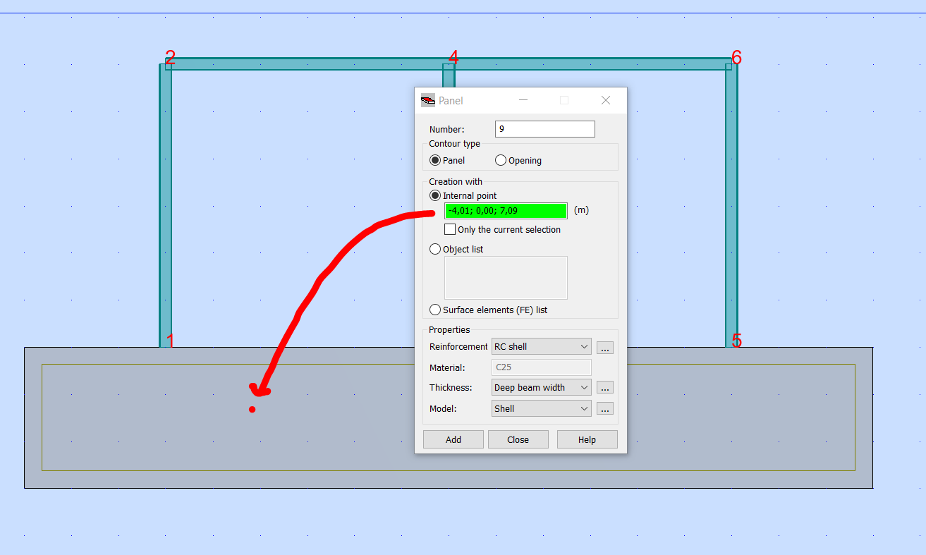Open the Reinforcement browse (...) options
Image resolution: width=926 pixels, height=555 pixels.
point(604,347)
